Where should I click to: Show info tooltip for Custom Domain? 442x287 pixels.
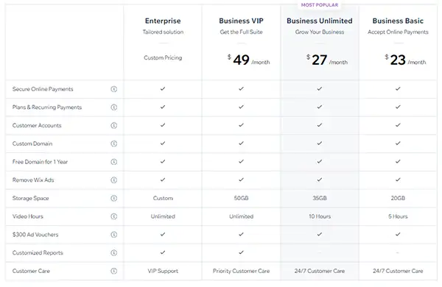(x=114, y=143)
